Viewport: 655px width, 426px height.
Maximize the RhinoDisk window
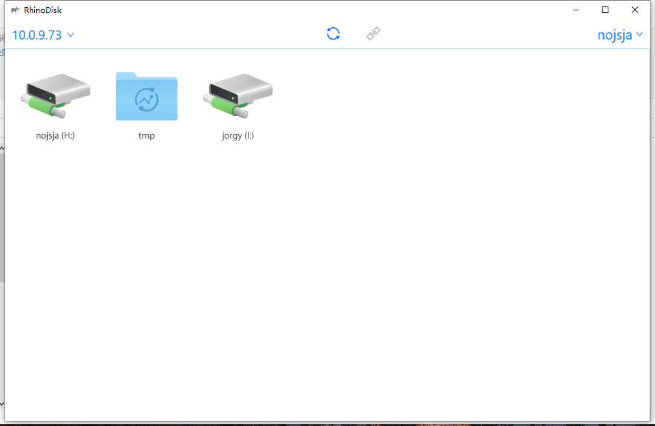[605, 10]
